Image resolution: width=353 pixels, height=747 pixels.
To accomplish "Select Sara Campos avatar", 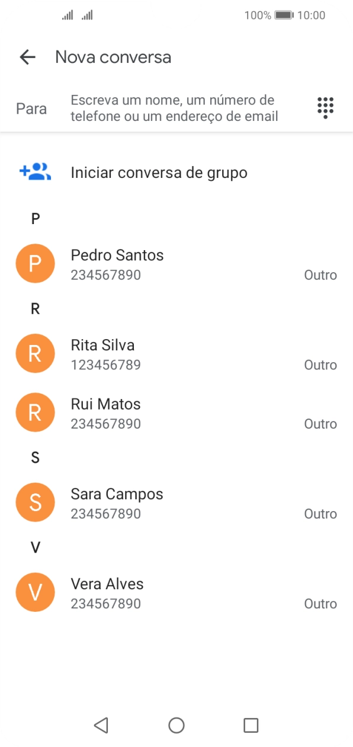I will point(35,502).
